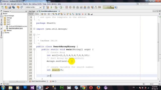Click the Save All toolbar icon
The image size is (161, 90).
(x=13, y=7)
